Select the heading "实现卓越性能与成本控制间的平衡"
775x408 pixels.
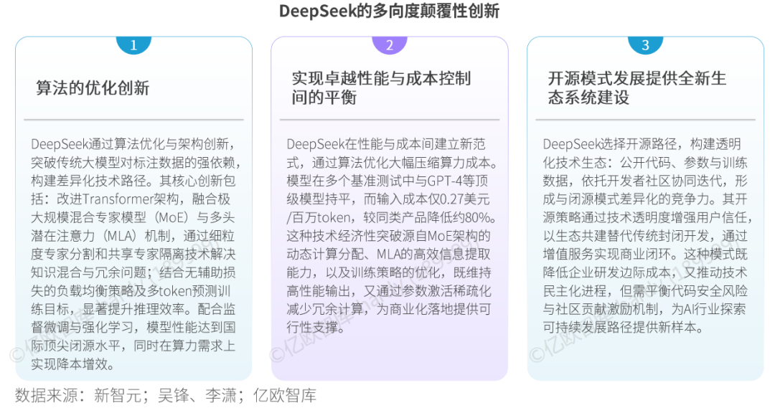point(380,87)
